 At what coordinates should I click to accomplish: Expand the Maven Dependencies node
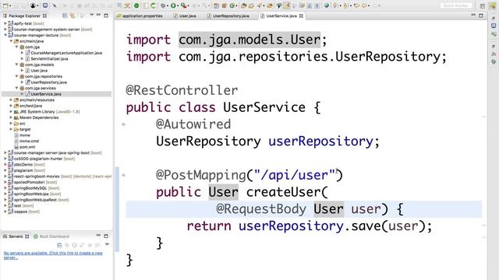11,117
